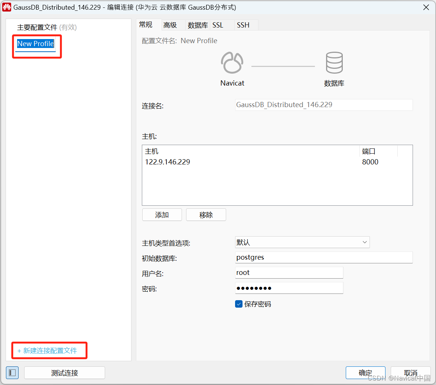Open the 数据库 tab
436x385 pixels.
click(198, 25)
